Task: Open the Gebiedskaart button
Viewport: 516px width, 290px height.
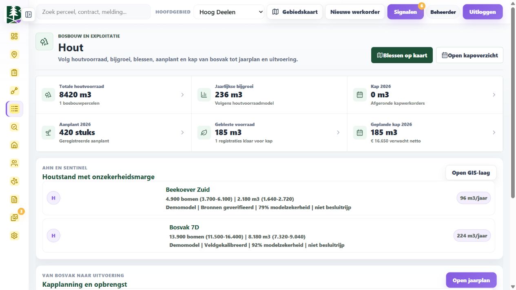Action: coord(295,12)
